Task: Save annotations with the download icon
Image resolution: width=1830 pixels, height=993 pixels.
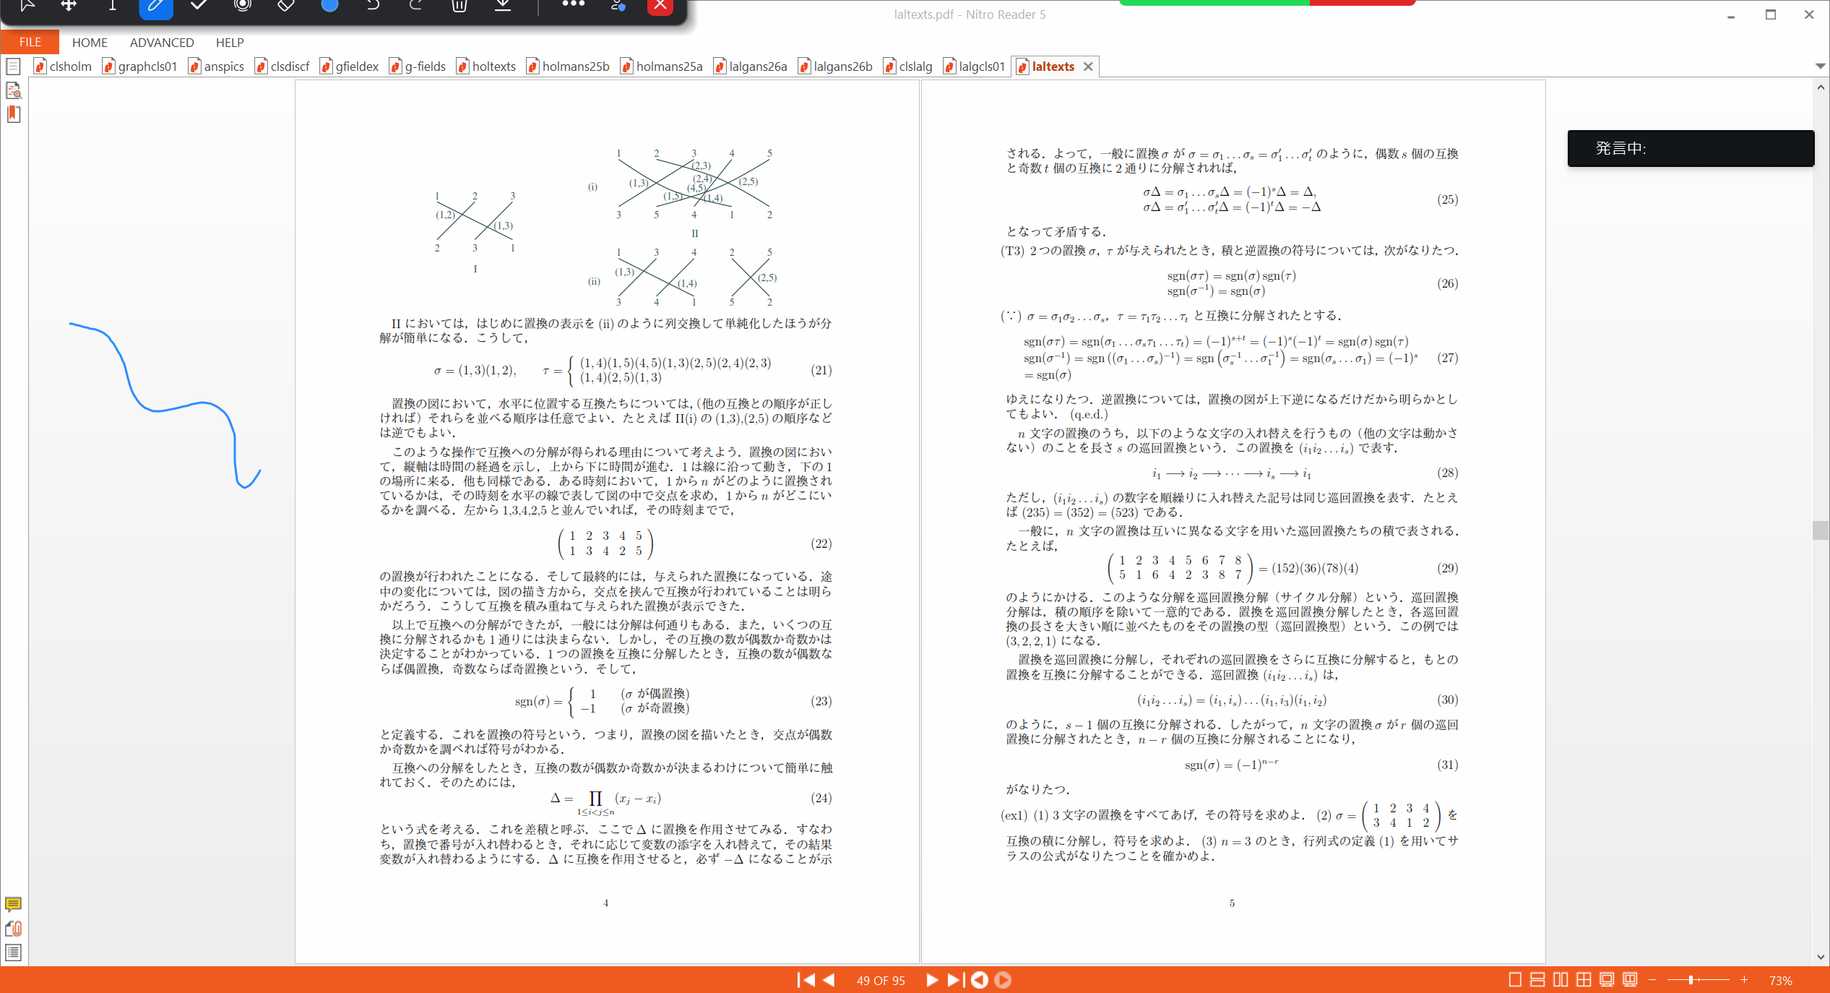Action: (503, 6)
